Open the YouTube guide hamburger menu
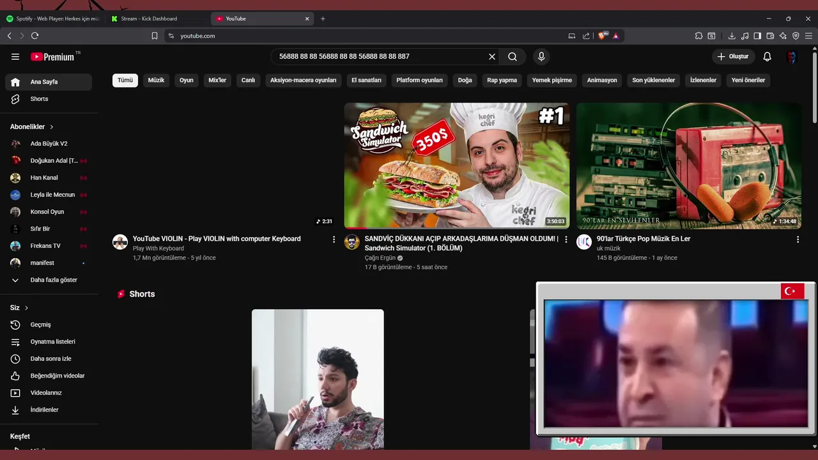The height and width of the screenshot is (460, 818). [x=15, y=57]
